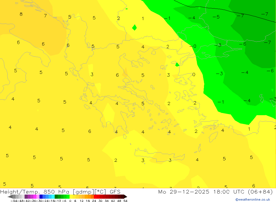Click the temperature value -5 on the map
This screenshot has width=276, height=202.
pos(216,17)
